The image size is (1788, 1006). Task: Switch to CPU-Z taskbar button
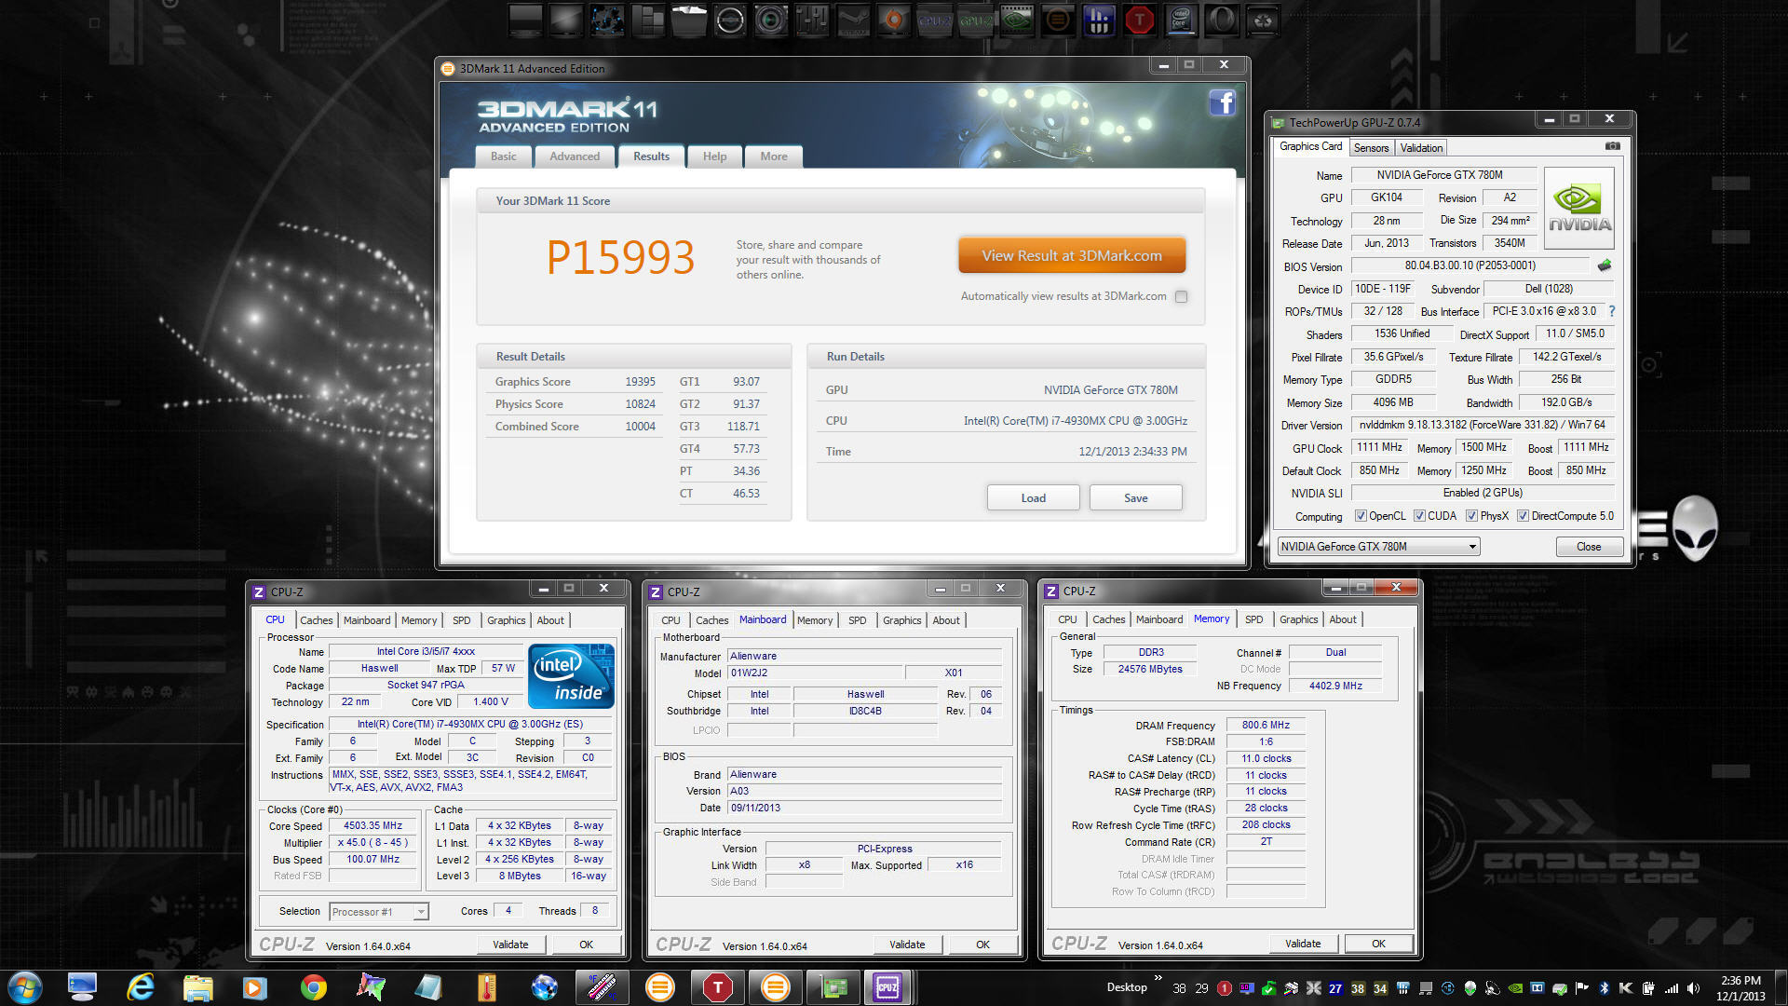click(887, 987)
